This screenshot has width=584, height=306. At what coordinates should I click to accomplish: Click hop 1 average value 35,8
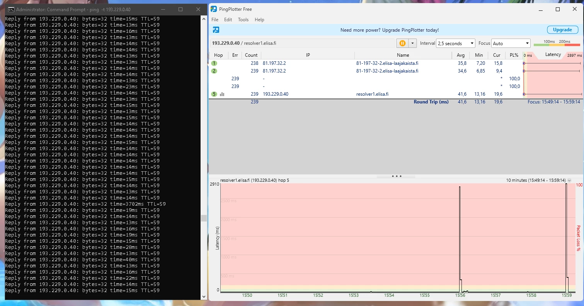click(462, 63)
